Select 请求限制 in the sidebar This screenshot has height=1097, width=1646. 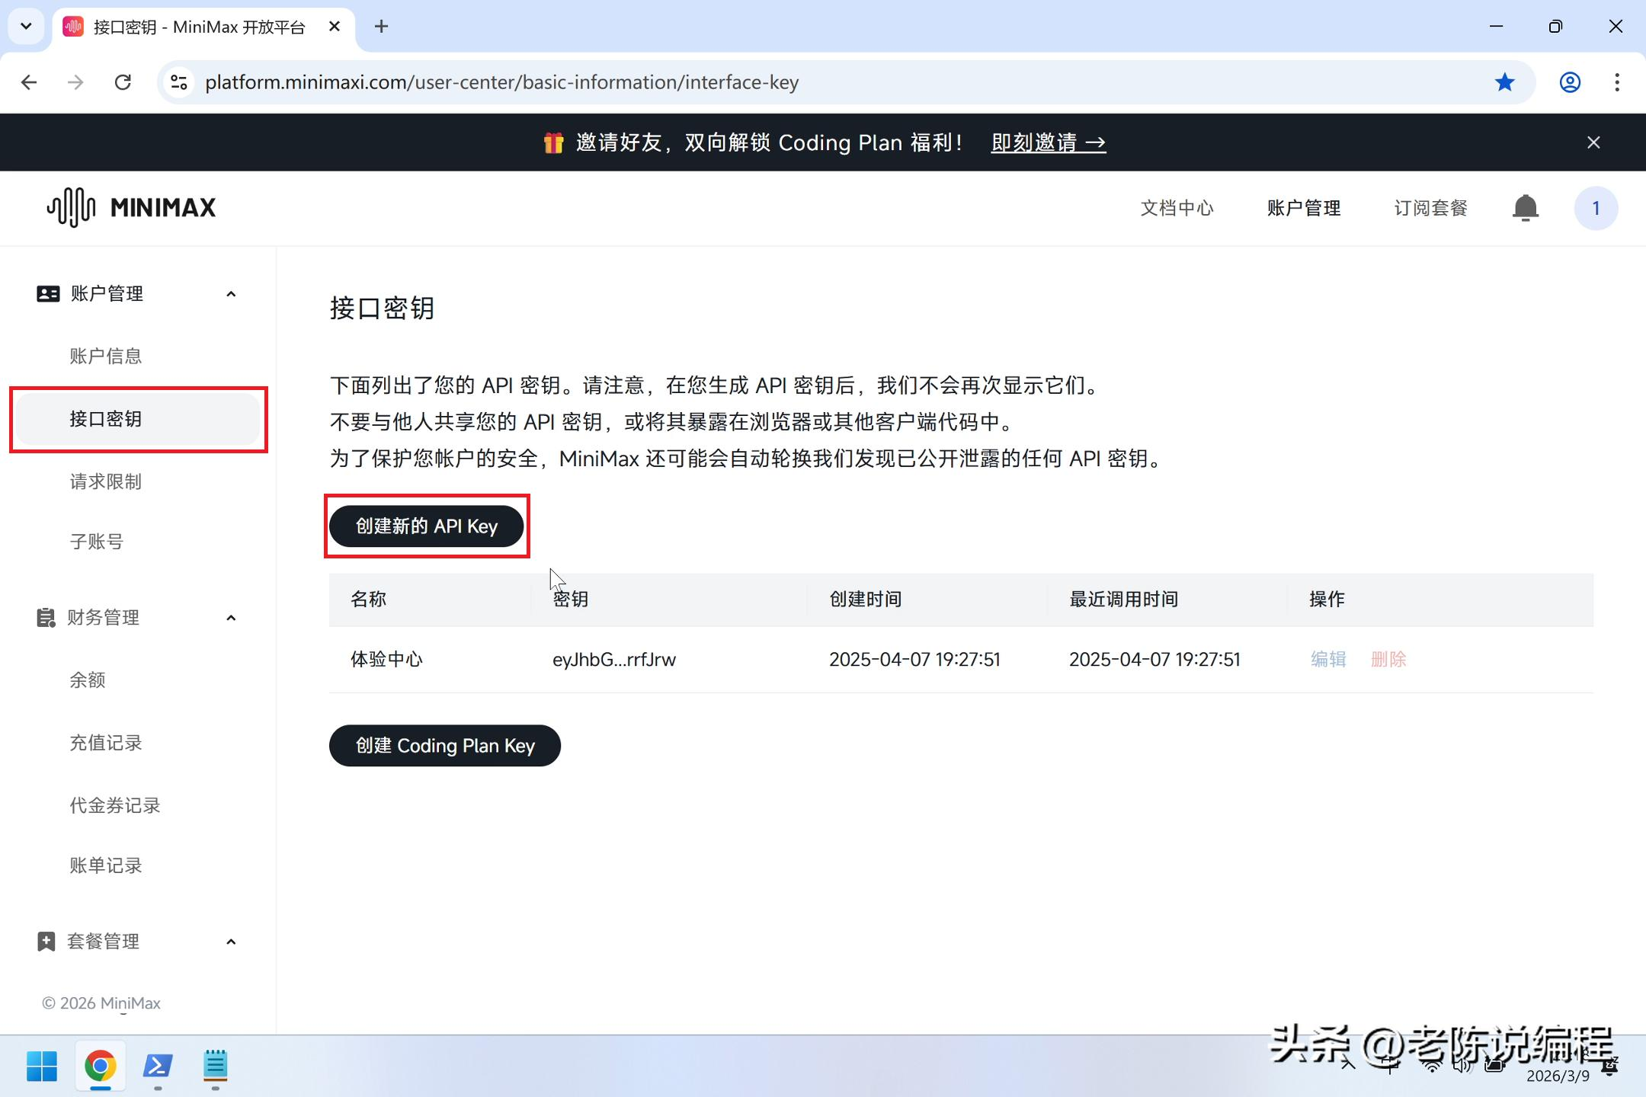click(x=106, y=481)
